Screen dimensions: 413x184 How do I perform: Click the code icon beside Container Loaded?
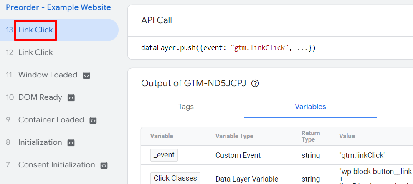click(x=93, y=120)
